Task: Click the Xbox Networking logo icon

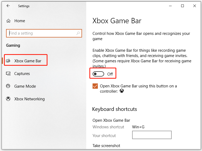Action: click(8, 99)
